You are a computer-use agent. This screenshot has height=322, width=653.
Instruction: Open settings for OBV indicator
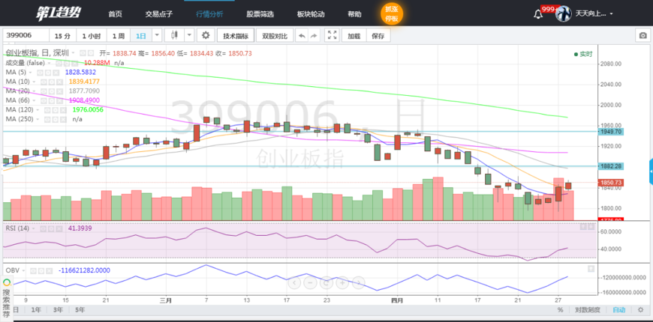click(41, 270)
